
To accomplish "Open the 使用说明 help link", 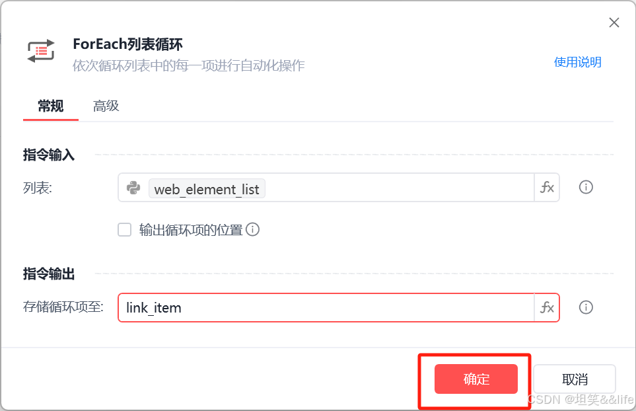I will click(x=578, y=62).
